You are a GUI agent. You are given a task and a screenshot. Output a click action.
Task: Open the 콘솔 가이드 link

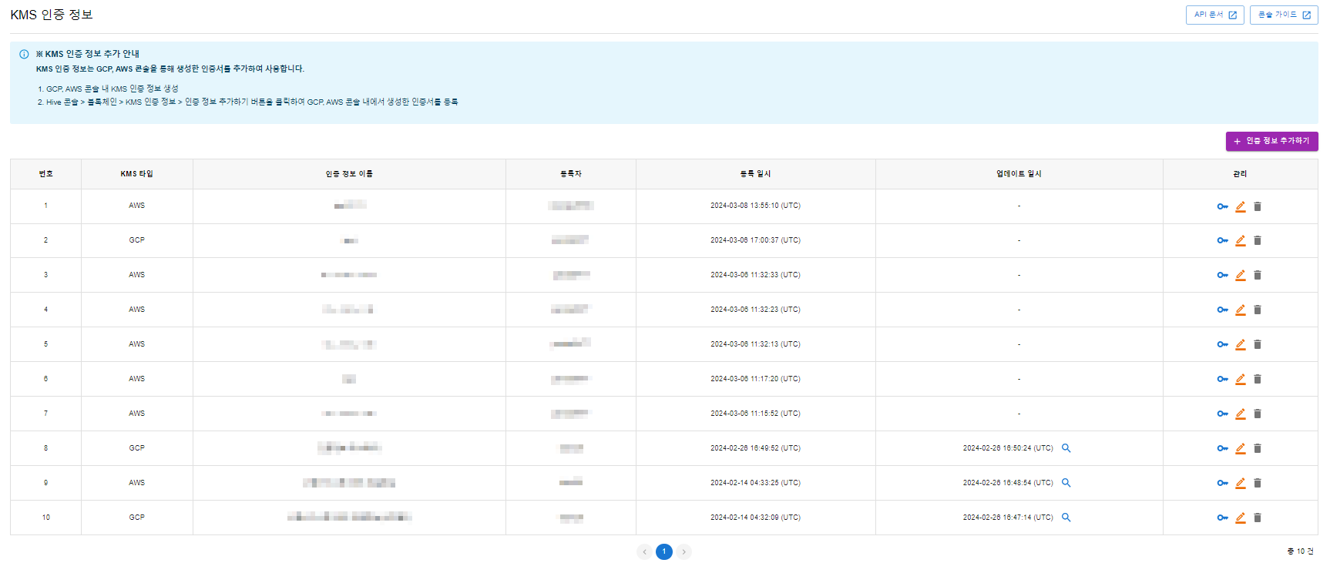[1284, 15]
